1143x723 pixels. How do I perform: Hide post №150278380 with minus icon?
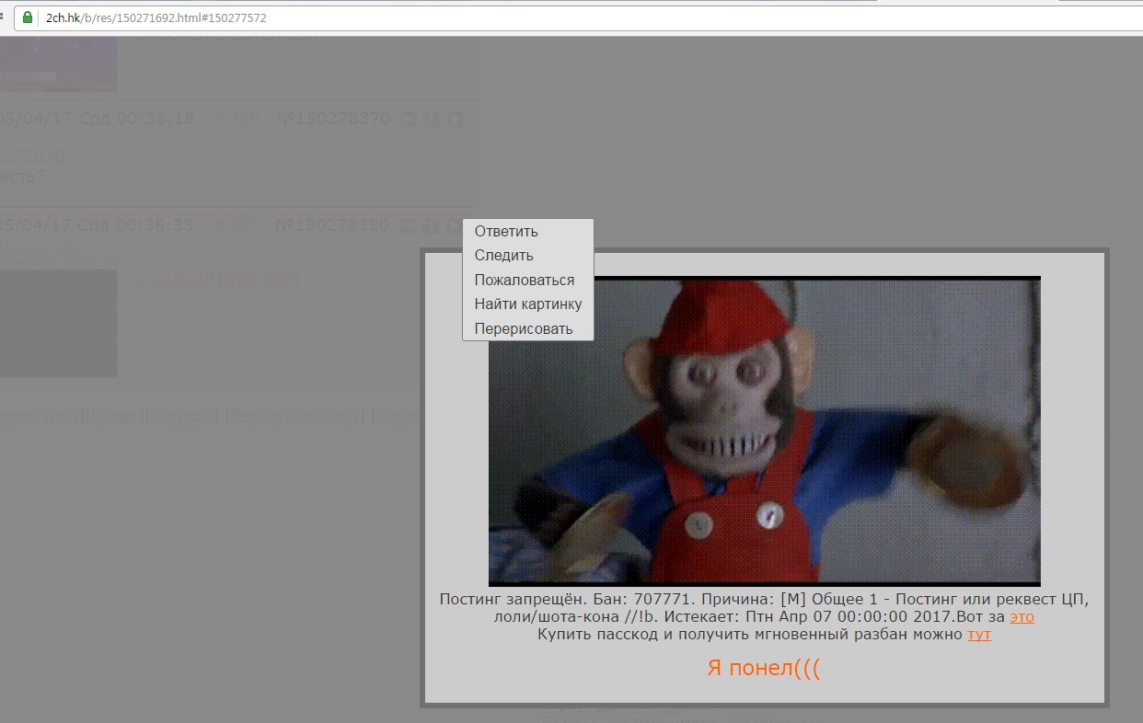[x=409, y=225]
